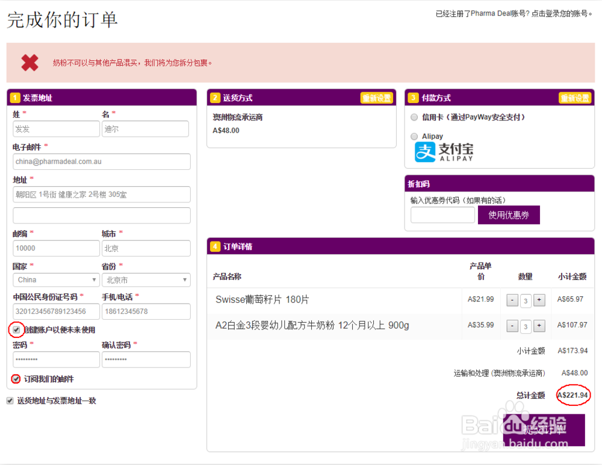Image resolution: width=602 pixels, height=465 pixels.
Task: Decrease quantity of Swisse grape seed tablets
Action: click(x=512, y=300)
